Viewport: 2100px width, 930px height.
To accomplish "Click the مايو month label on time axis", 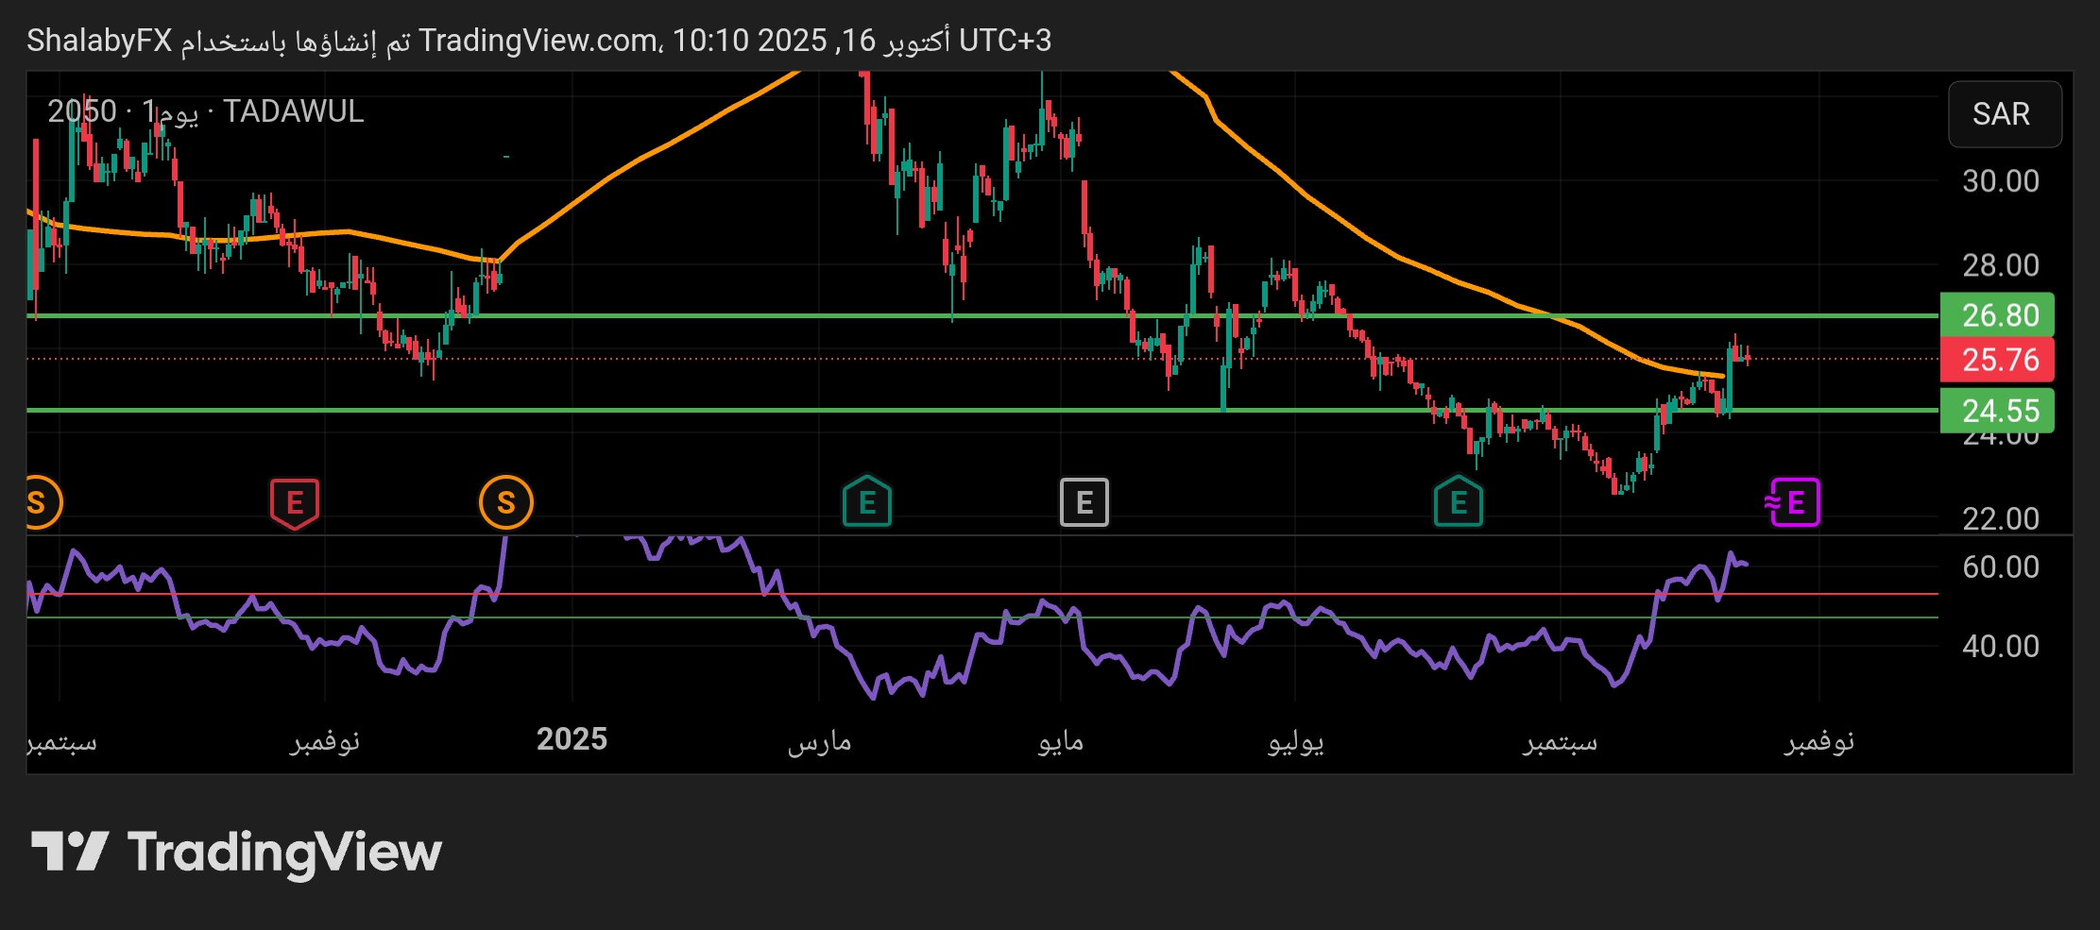I will [1060, 742].
